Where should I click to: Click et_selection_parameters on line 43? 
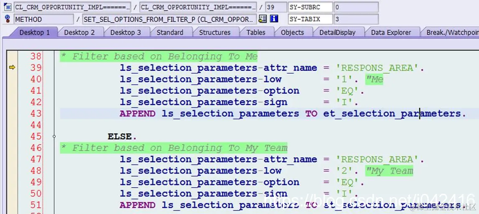coord(392,114)
